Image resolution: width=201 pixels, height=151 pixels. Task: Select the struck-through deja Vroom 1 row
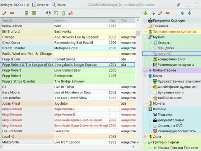[x=68, y=109]
